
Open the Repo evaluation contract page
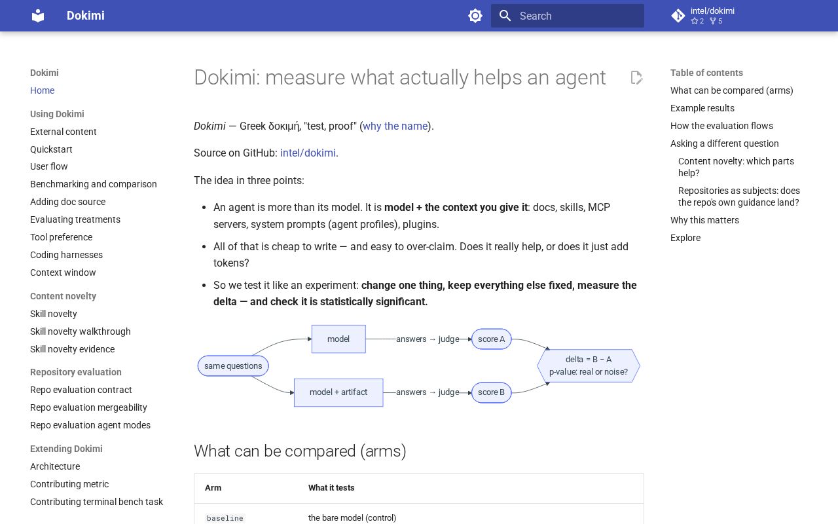click(81, 390)
